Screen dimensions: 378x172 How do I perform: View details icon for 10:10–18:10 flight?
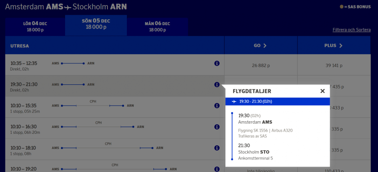pos(217,148)
